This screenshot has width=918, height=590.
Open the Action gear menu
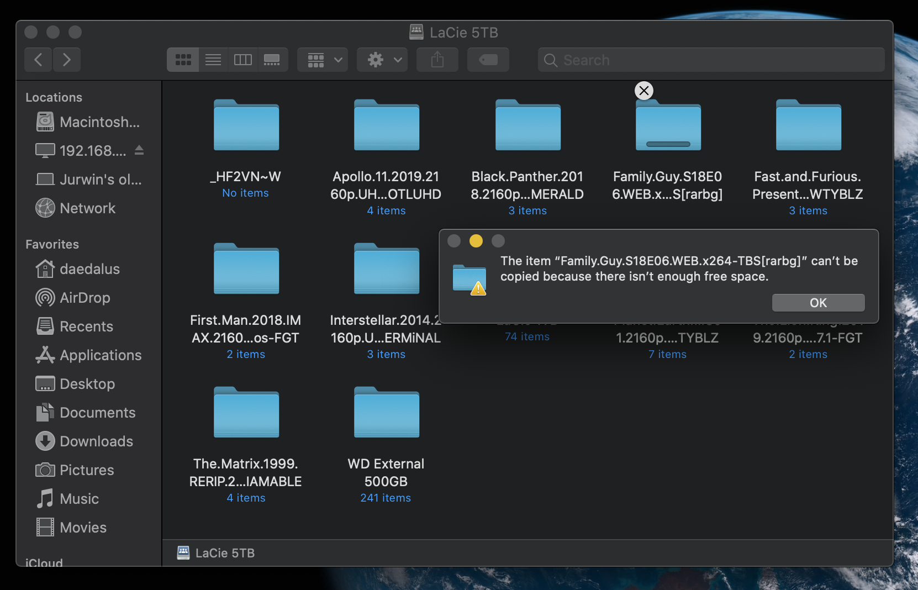[382, 60]
